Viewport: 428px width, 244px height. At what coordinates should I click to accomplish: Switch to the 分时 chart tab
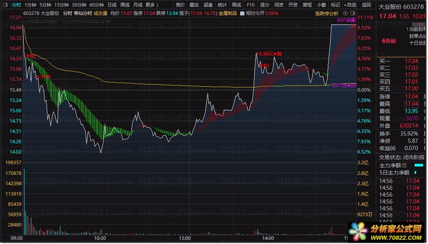coord(16,5)
